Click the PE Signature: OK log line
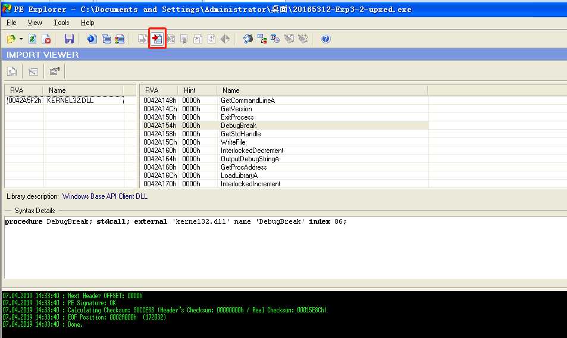 coord(59,303)
